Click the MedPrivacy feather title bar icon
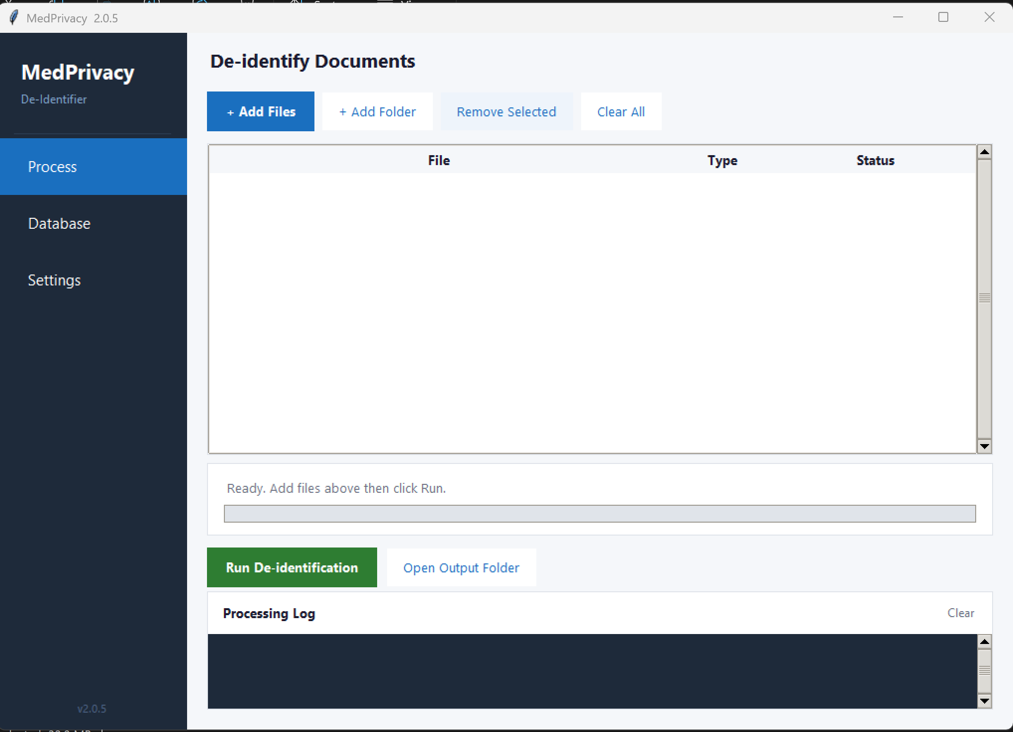Image resolution: width=1013 pixels, height=732 pixels. [x=14, y=18]
